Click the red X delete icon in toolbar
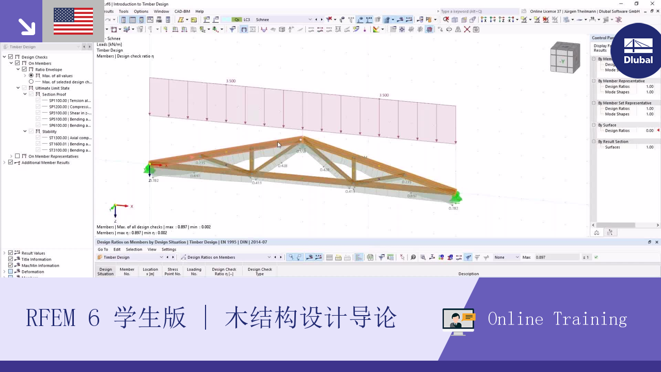Viewport: 661px width, 372px height. click(467, 29)
